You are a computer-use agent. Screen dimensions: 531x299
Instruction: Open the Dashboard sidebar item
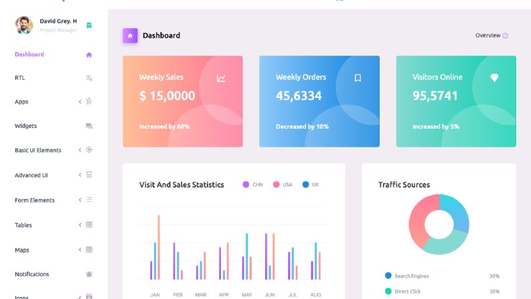tap(54, 54)
